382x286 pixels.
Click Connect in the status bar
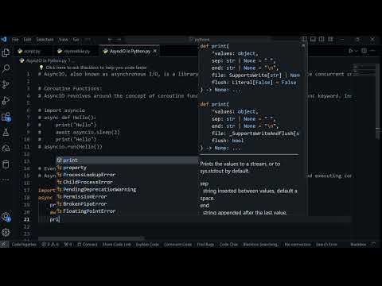point(88,245)
